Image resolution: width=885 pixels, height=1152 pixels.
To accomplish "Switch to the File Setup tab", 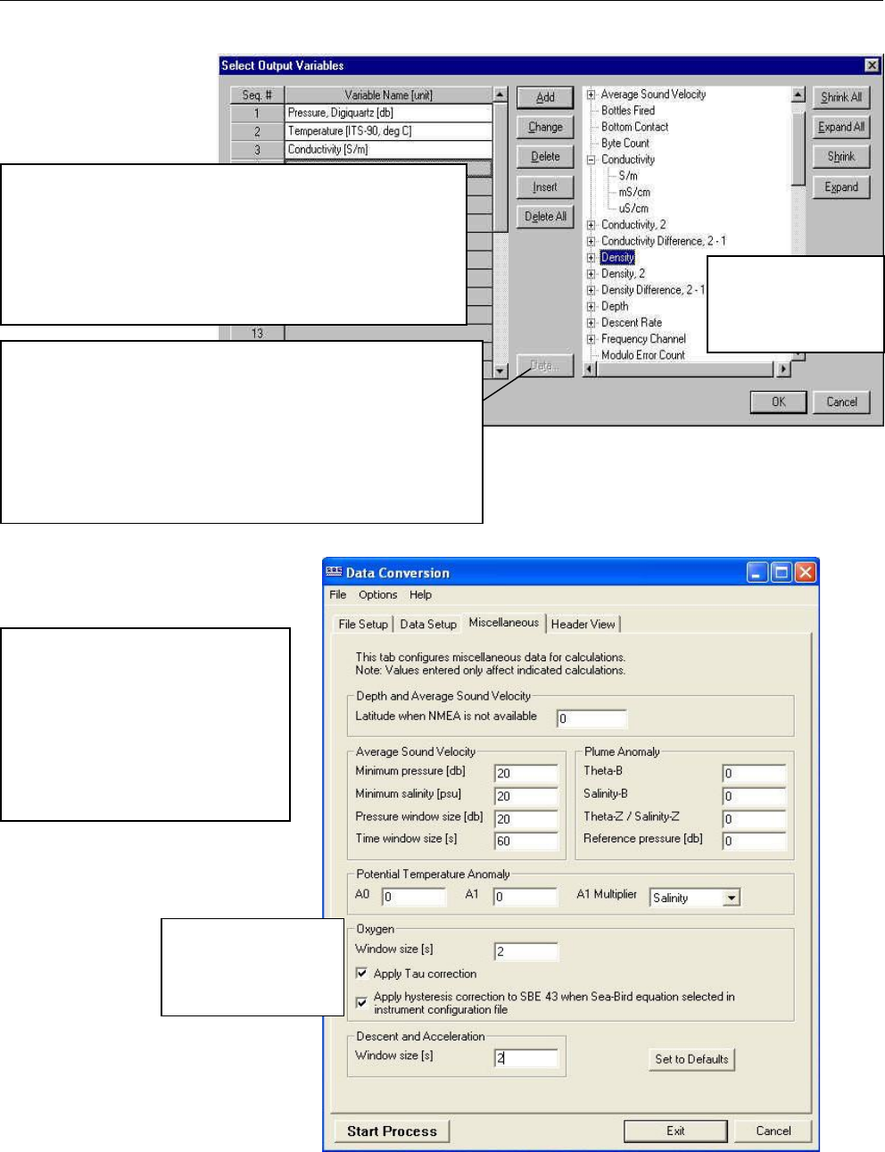I will pyautogui.click(x=363, y=625).
